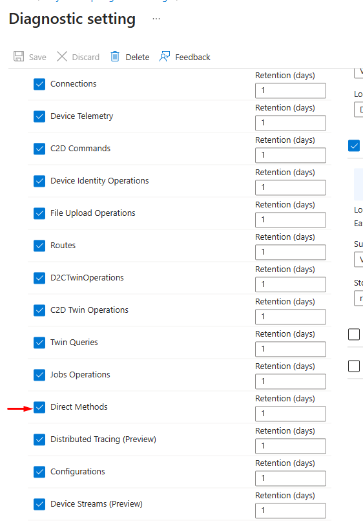Click the Save floppy disk icon
Image resolution: width=363 pixels, height=528 pixels.
19,56
